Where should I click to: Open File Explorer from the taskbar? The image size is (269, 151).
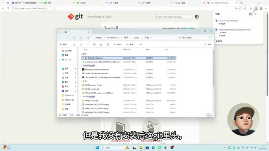(x=141, y=148)
